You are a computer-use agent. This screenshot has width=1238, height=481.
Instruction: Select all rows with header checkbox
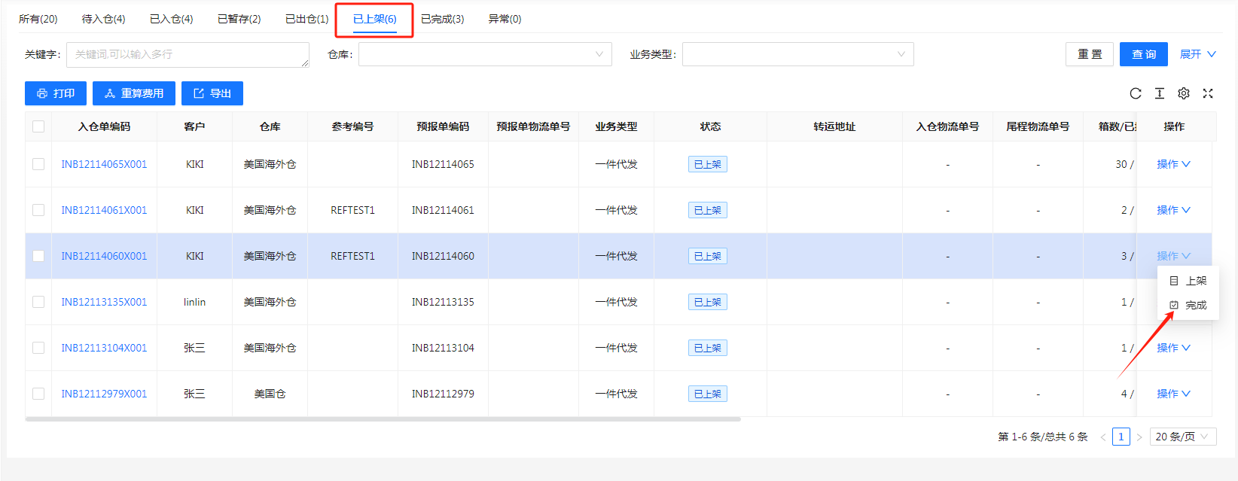pyautogui.click(x=38, y=126)
